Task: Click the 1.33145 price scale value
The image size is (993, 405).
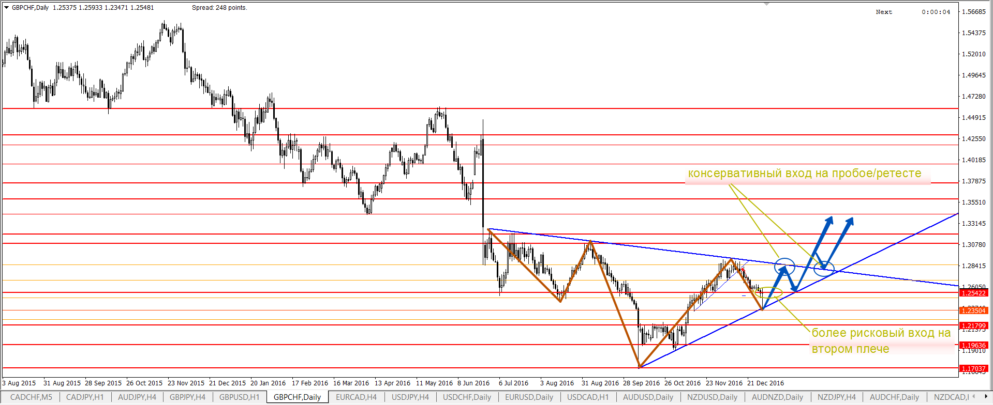Action: pyautogui.click(x=973, y=224)
